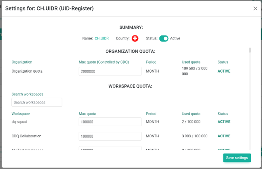Click organization used quota 109 503 value
This screenshot has height=169, width=262.
click(x=194, y=71)
